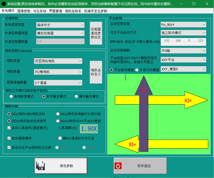This screenshot has height=178, width=214.
Task: Select the 连续取像模式 radio button
Action: coord(11,97)
